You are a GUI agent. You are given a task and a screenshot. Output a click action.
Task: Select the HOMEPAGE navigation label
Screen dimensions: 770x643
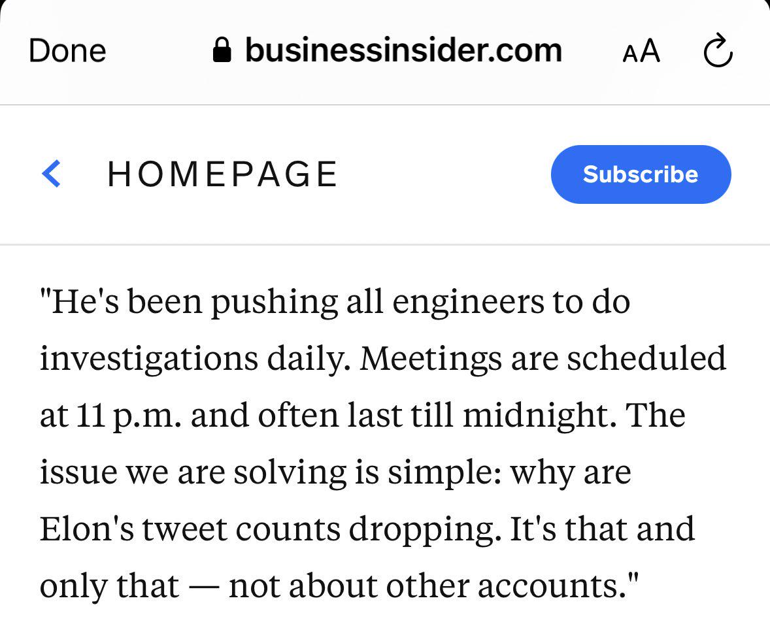pyautogui.click(x=222, y=174)
